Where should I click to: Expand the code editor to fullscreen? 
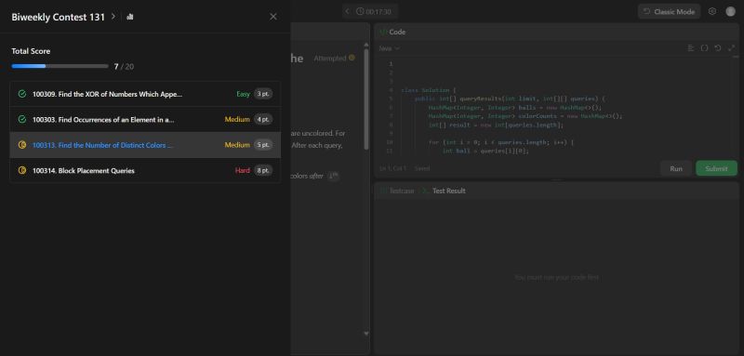pos(731,48)
